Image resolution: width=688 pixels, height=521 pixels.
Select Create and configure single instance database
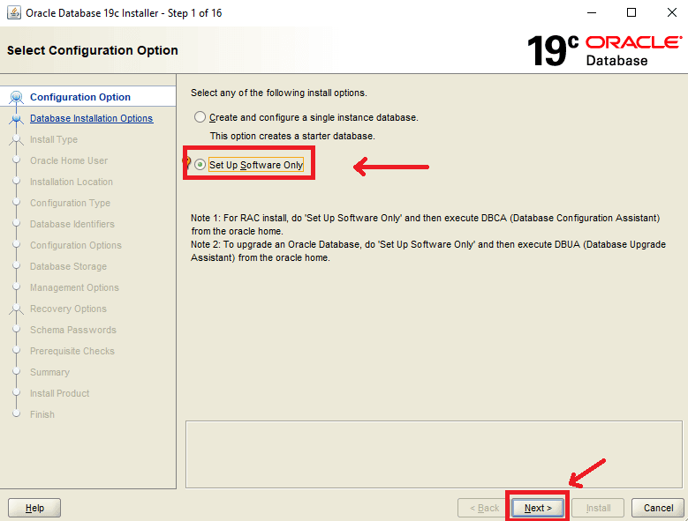click(200, 117)
